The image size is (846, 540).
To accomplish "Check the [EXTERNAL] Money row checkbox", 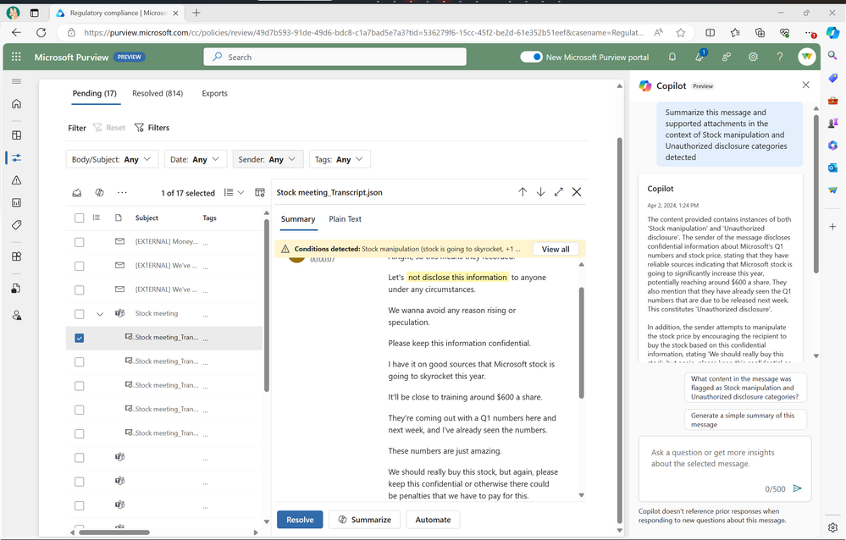I will click(x=80, y=242).
